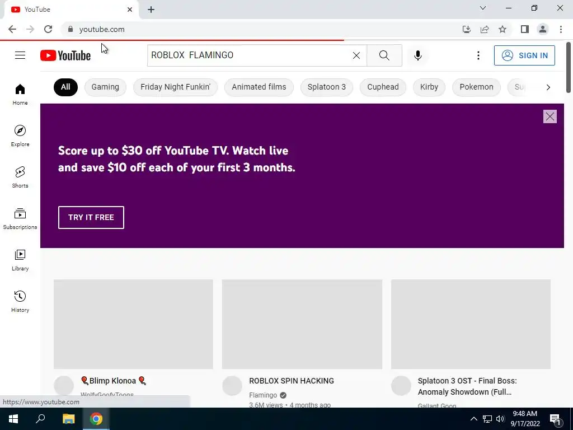Bookmark this page with the star

point(502,29)
